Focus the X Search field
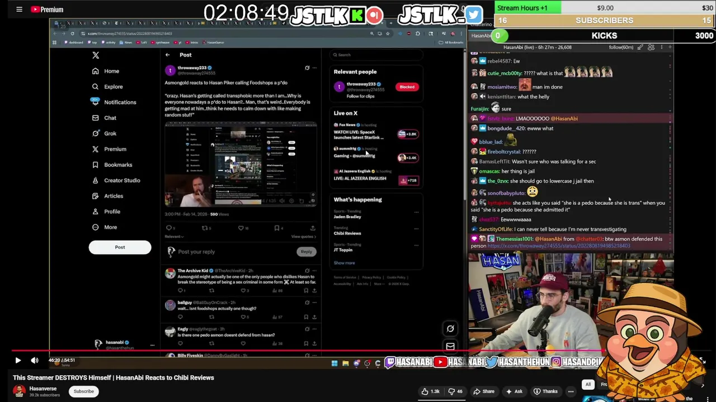The width and height of the screenshot is (716, 402). [x=378, y=55]
